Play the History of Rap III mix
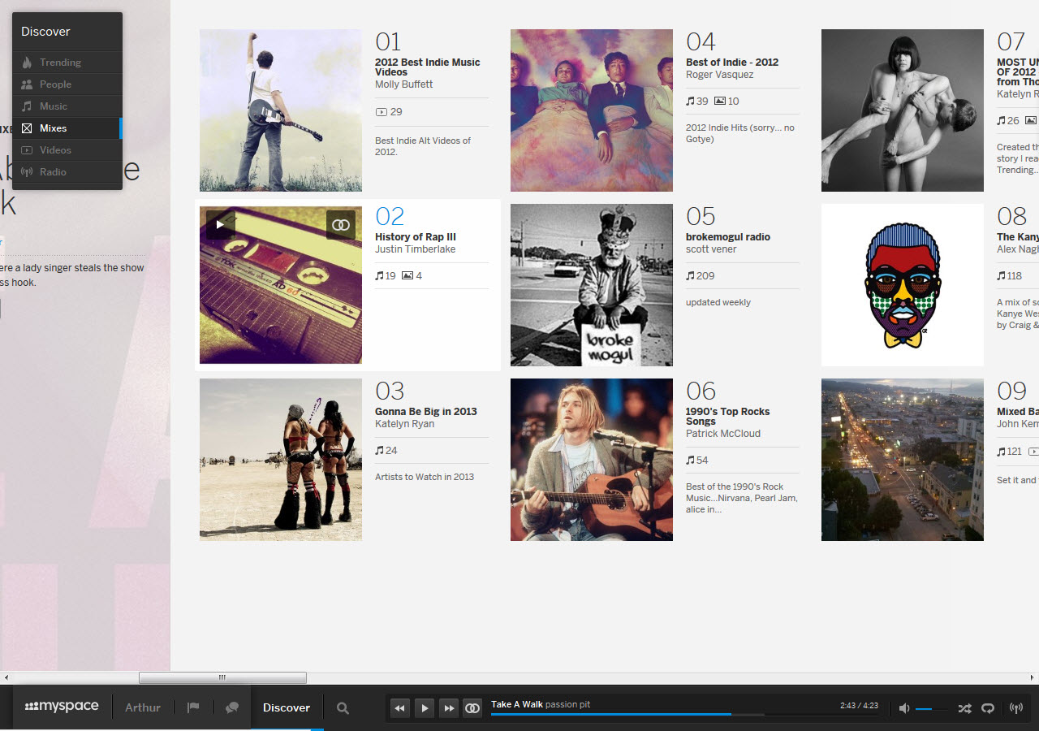The height and width of the screenshot is (731, 1039). point(220,224)
